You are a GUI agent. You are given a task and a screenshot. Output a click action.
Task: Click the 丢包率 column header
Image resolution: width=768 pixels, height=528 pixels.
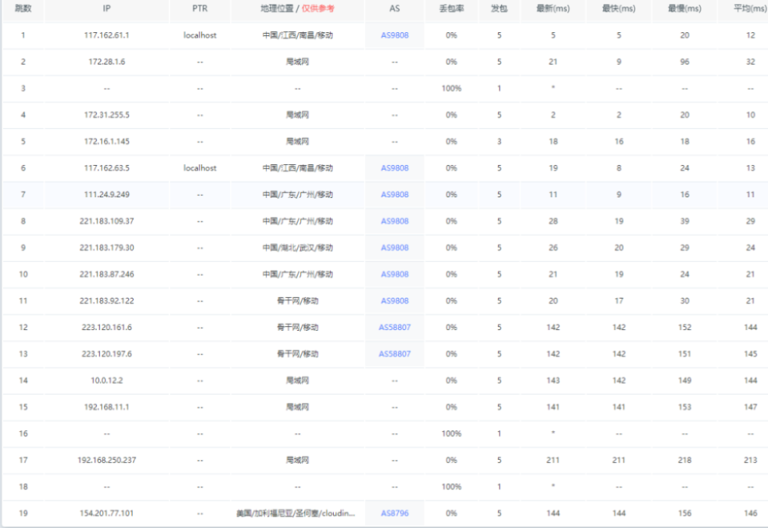451,8
